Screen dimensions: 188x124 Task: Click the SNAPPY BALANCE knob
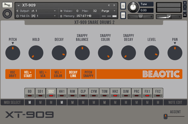click(x=82, y=53)
